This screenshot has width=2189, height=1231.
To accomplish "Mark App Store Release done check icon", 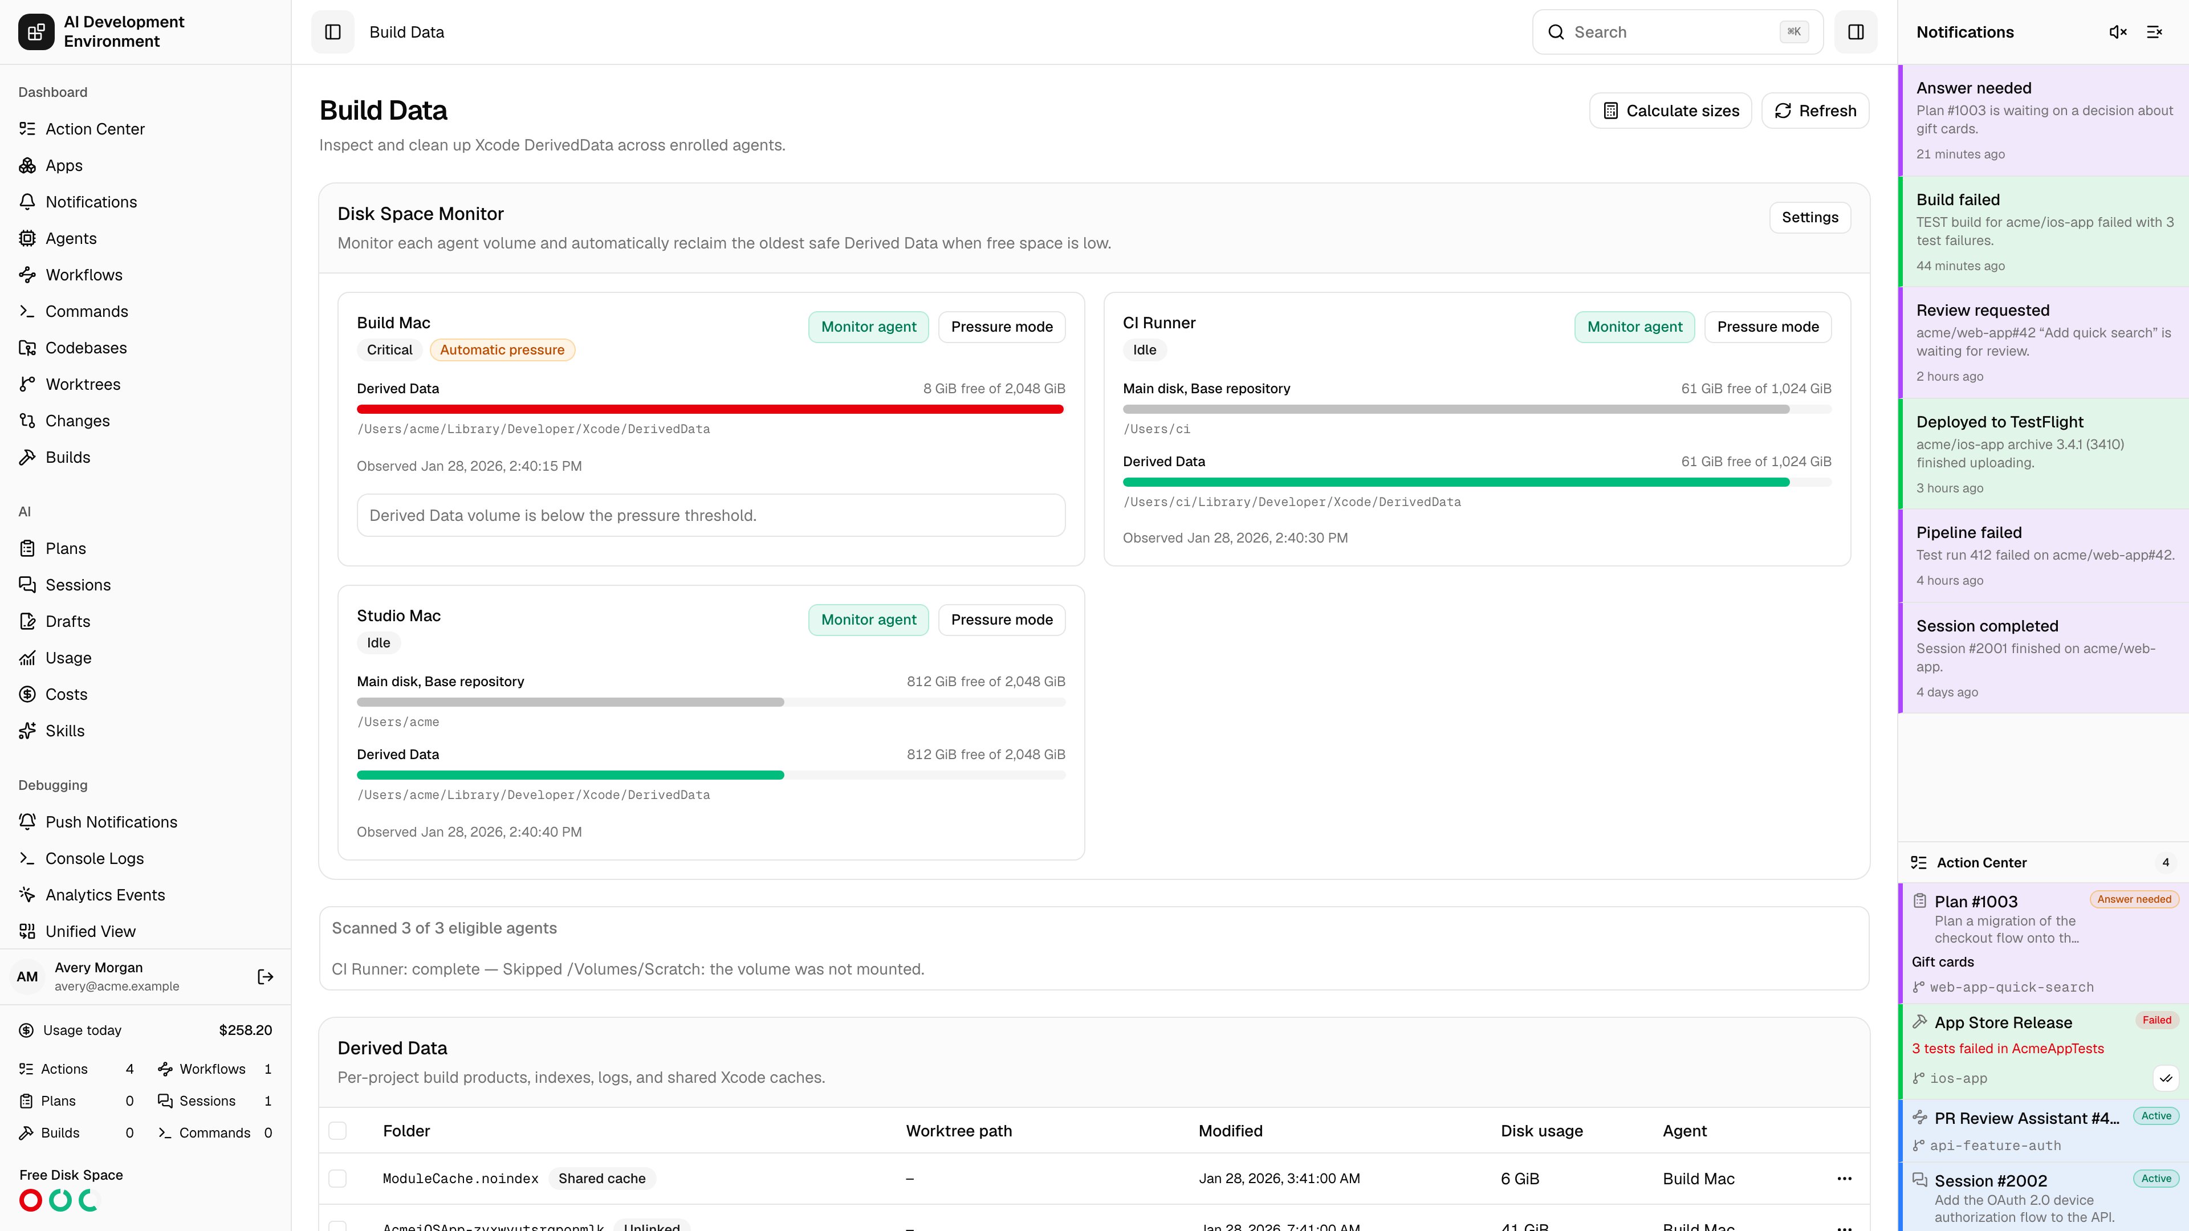I will coord(2165,1078).
